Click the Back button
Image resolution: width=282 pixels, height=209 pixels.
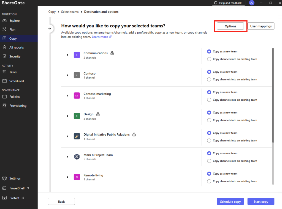point(61,202)
